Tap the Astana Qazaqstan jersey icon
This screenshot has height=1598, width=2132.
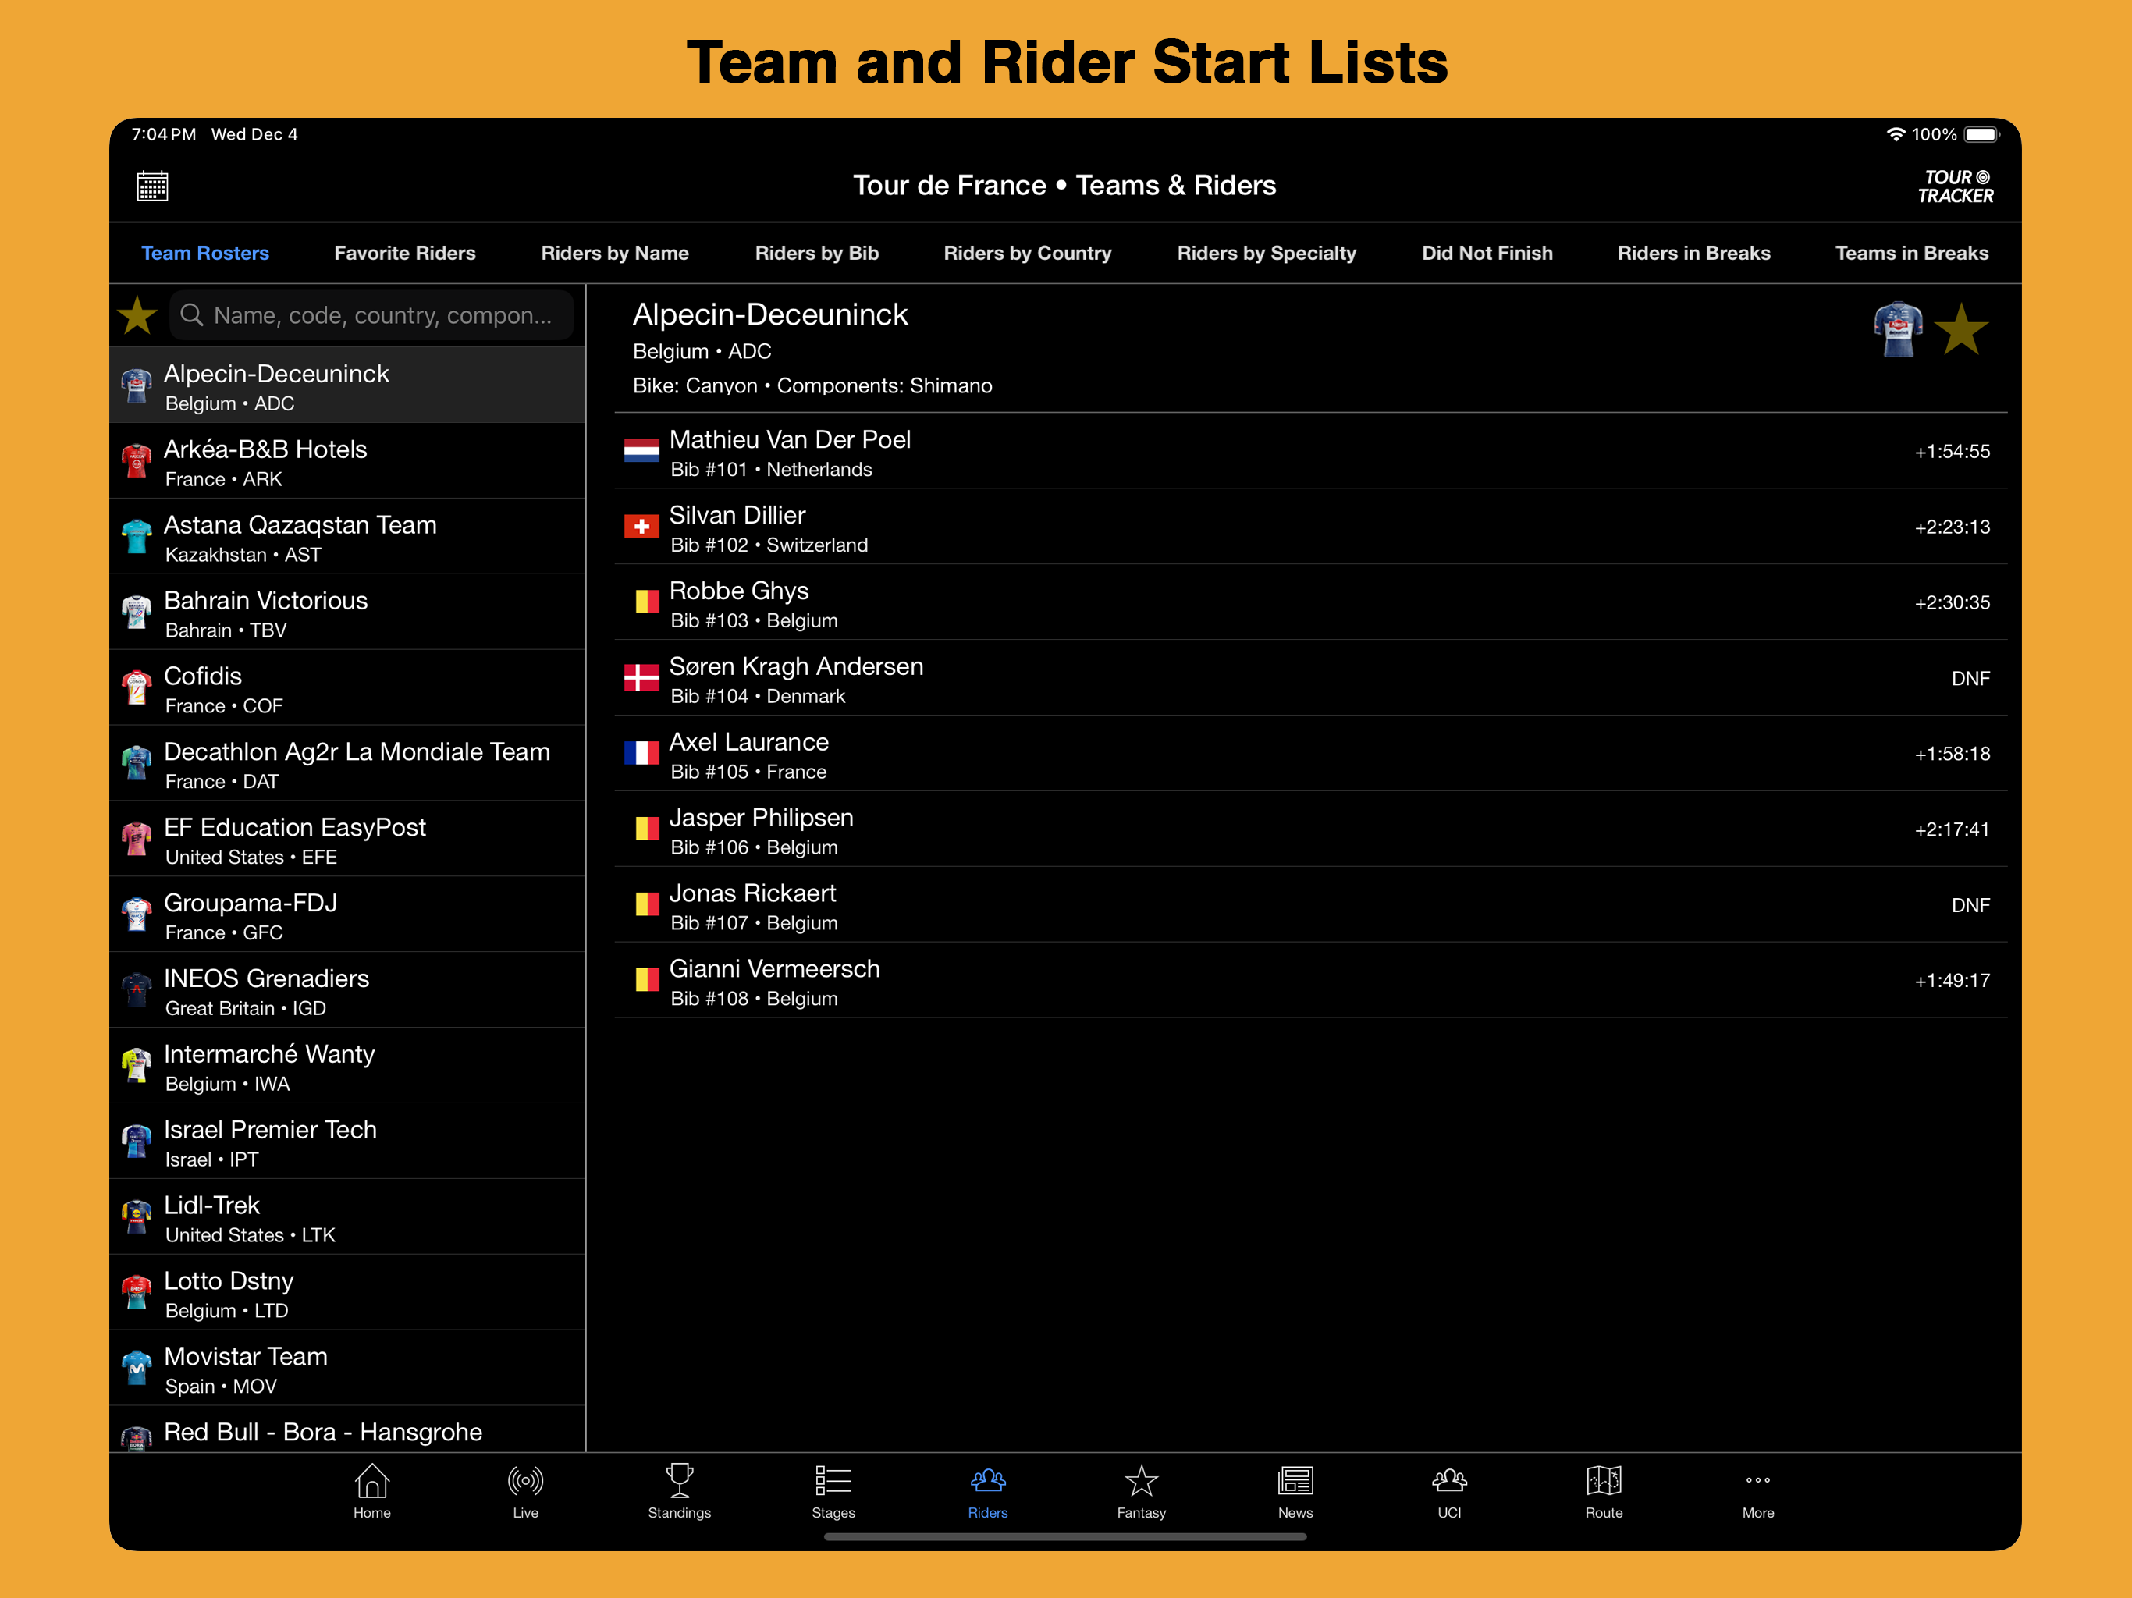tap(137, 537)
